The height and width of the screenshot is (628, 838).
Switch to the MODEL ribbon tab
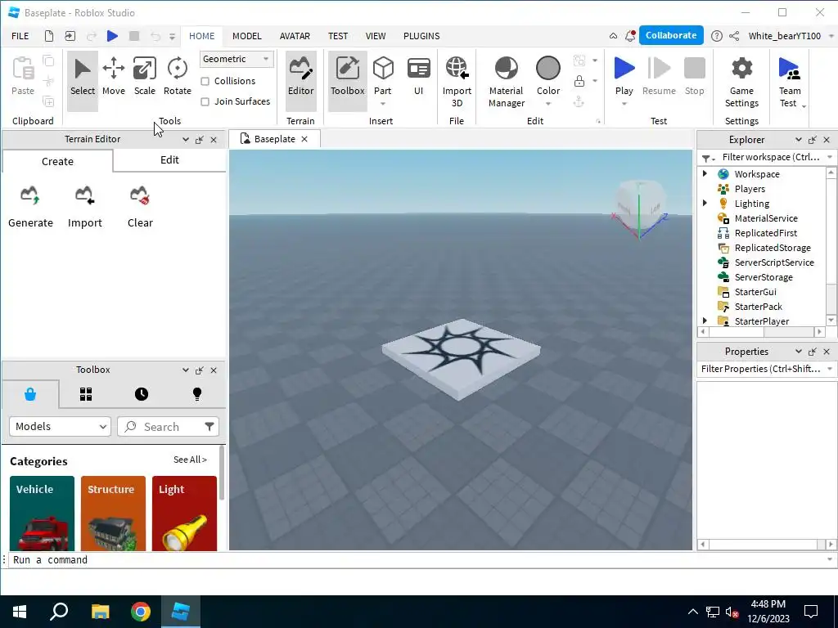coord(247,36)
